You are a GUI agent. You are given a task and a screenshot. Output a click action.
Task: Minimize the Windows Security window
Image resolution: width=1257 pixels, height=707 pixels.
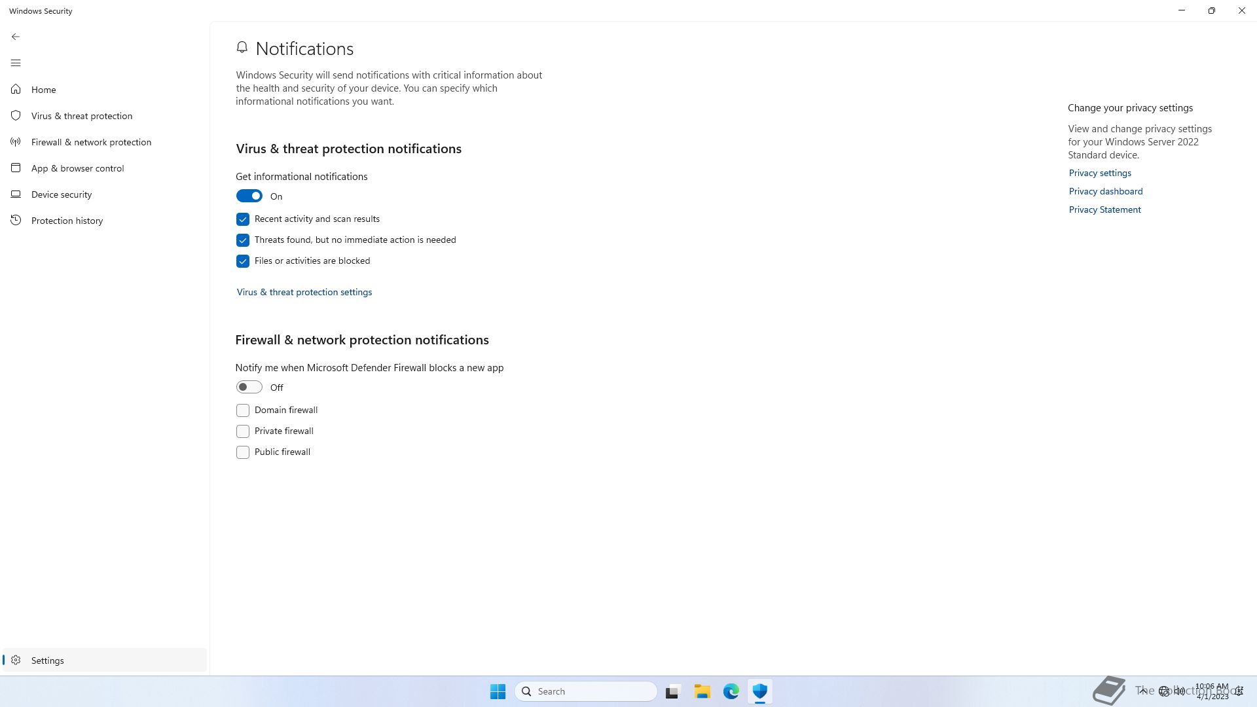(x=1182, y=10)
